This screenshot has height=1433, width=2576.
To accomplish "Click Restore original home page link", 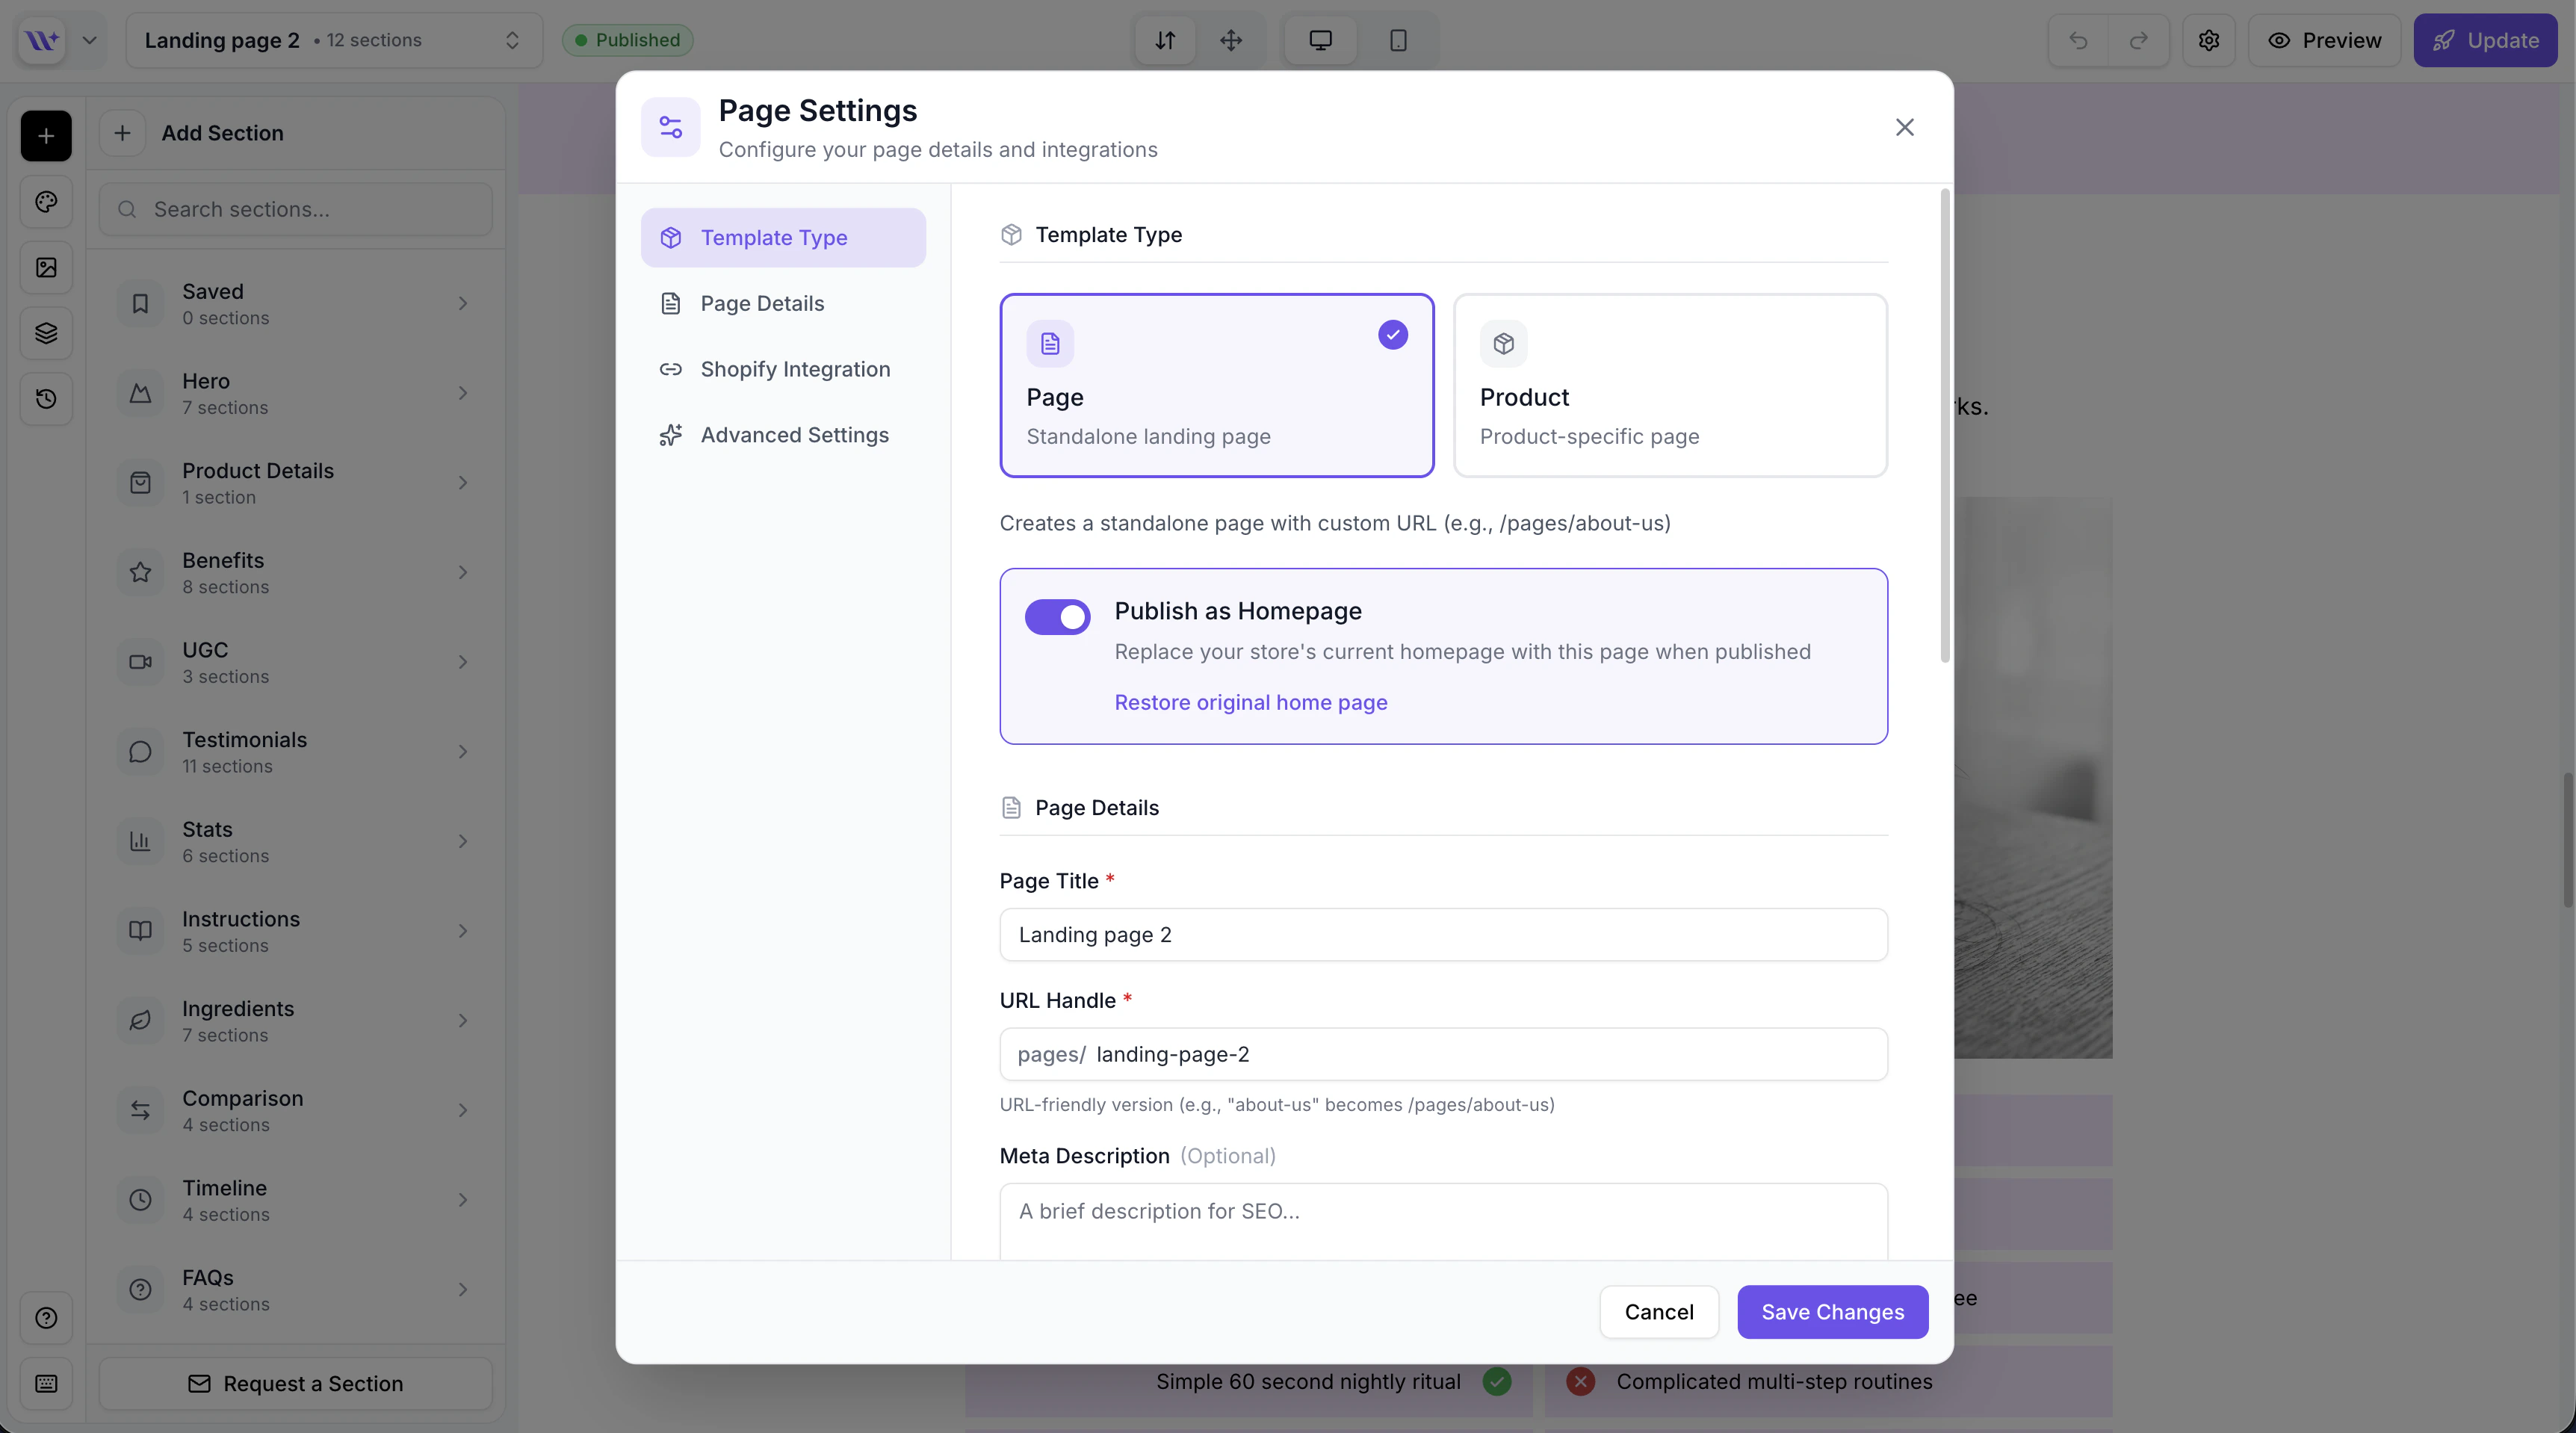I will tap(1250, 702).
